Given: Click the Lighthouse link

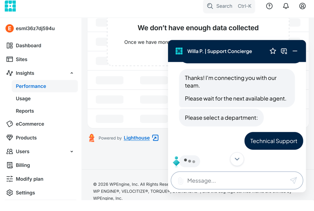Looking at the screenshot, I should tap(137, 138).
